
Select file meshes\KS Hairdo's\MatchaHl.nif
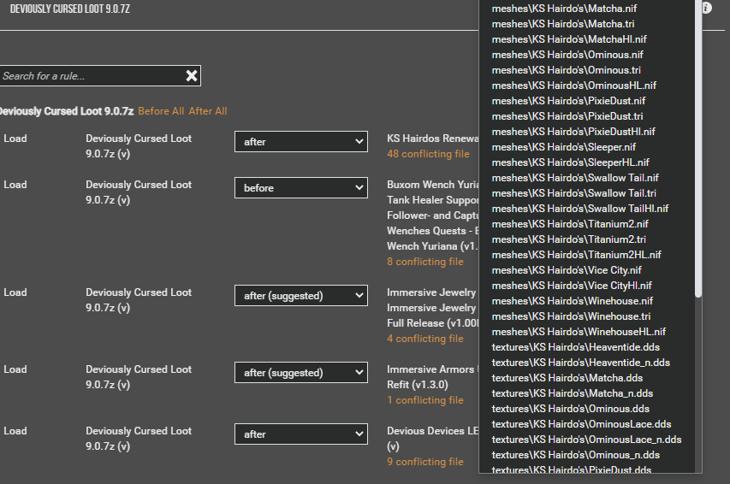(569, 39)
